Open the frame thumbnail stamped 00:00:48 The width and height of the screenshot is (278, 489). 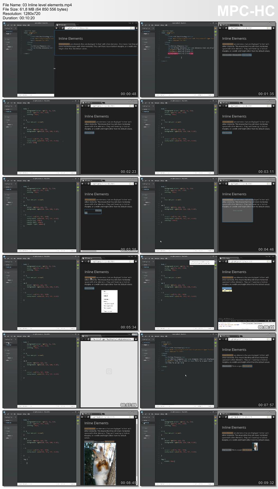[x=70, y=59]
